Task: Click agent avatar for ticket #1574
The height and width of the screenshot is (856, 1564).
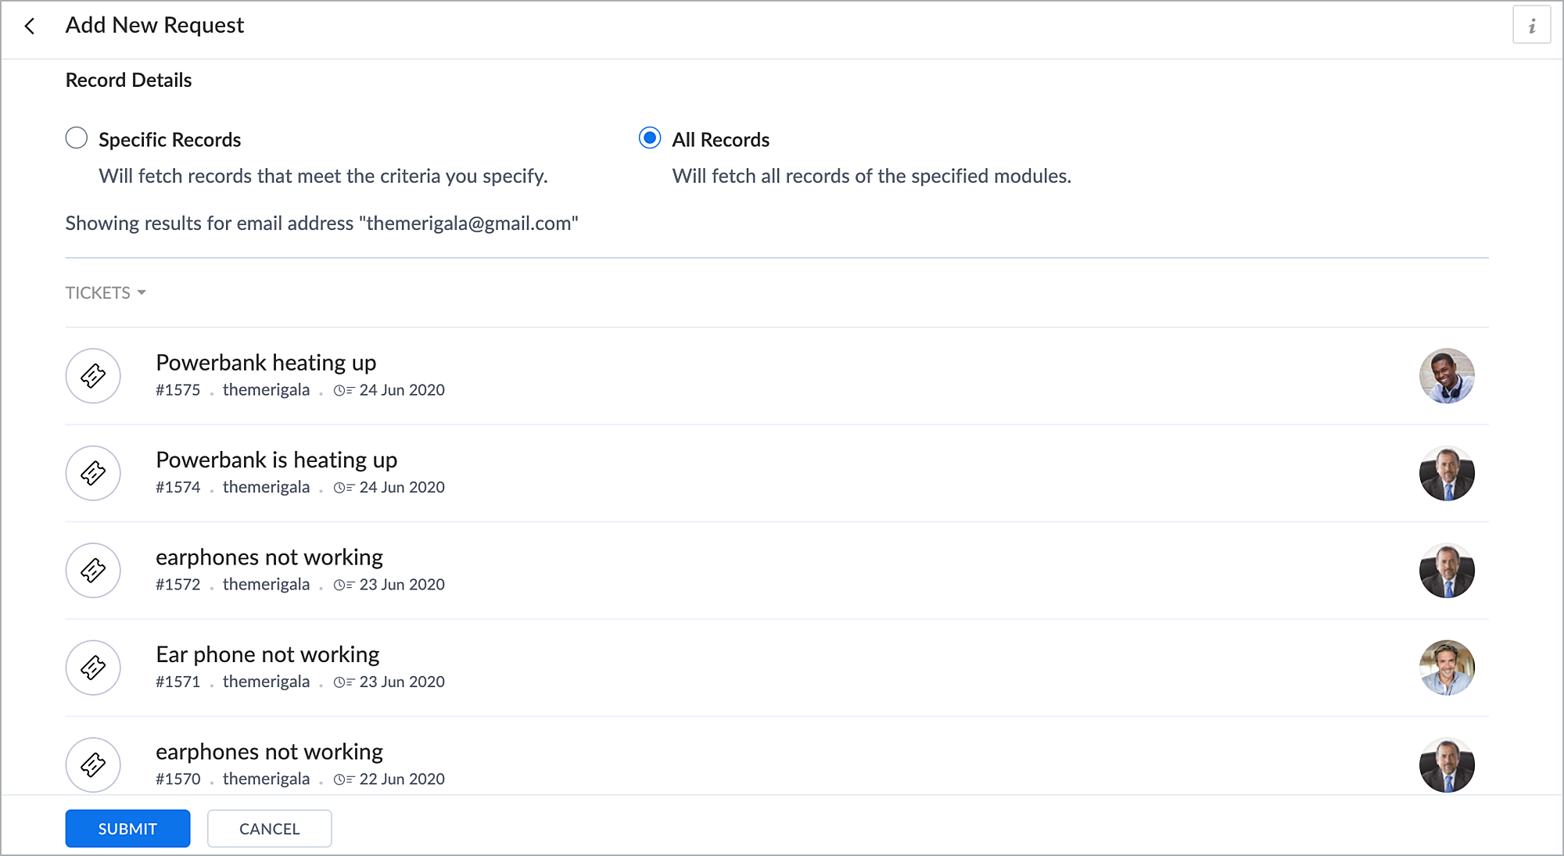Action: [x=1447, y=473]
